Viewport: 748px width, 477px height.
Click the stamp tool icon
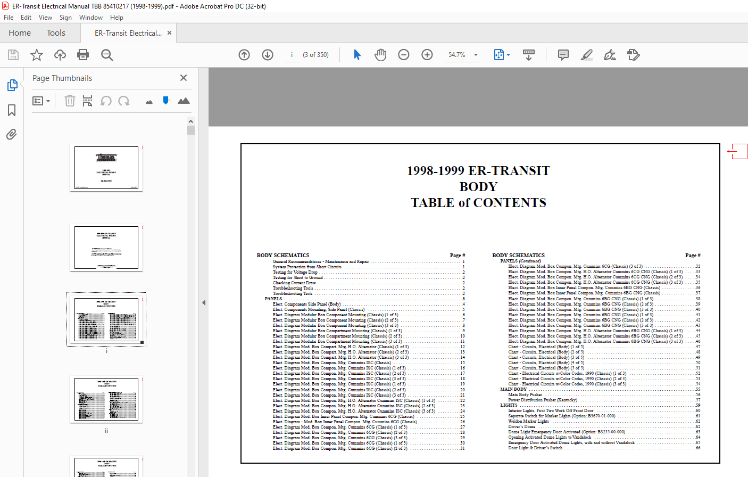(634, 55)
